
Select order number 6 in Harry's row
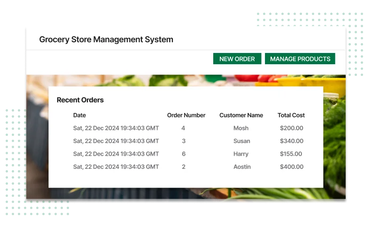pos(183,154)
